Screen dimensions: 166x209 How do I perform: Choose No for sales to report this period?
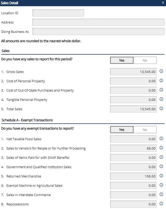pyautogui.click(x=145, y=60)
